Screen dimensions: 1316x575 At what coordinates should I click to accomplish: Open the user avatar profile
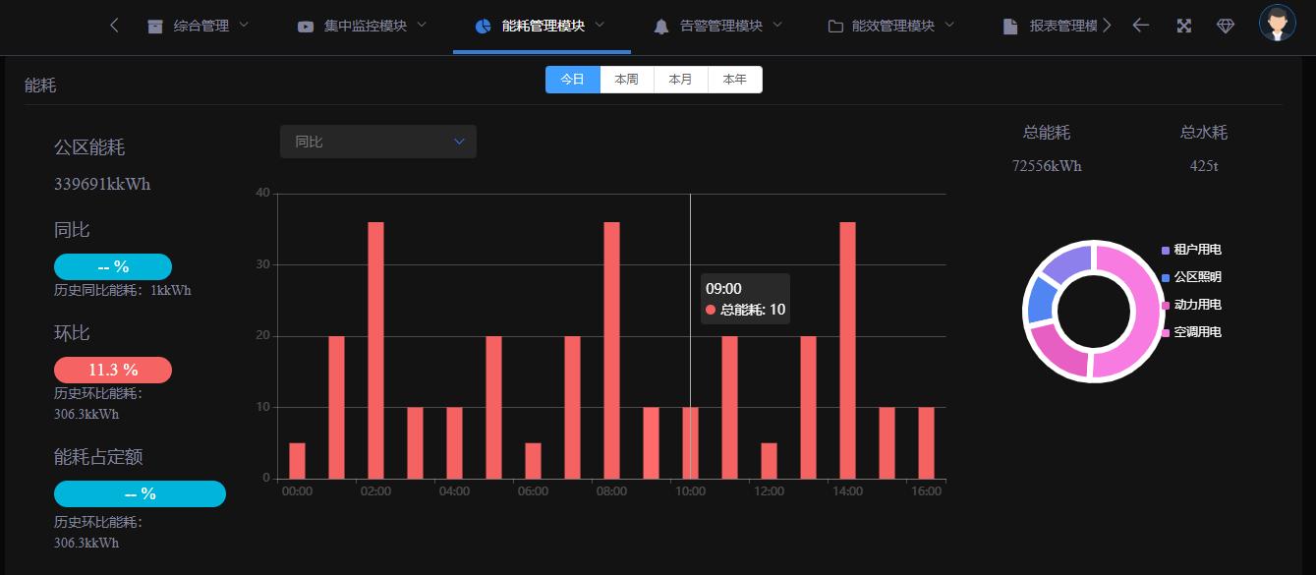point(1277,23)
